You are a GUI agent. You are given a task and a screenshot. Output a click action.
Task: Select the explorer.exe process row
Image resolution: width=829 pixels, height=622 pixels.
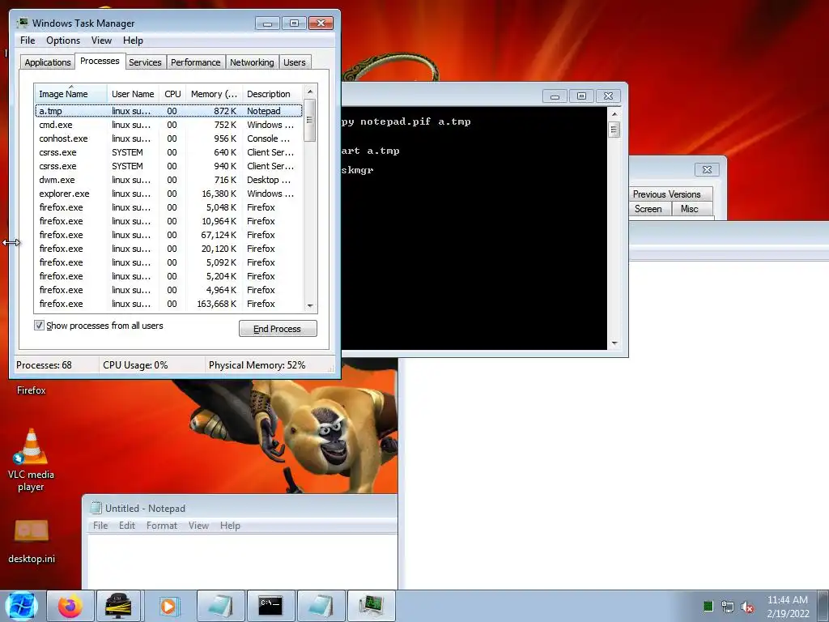(168, 194)
